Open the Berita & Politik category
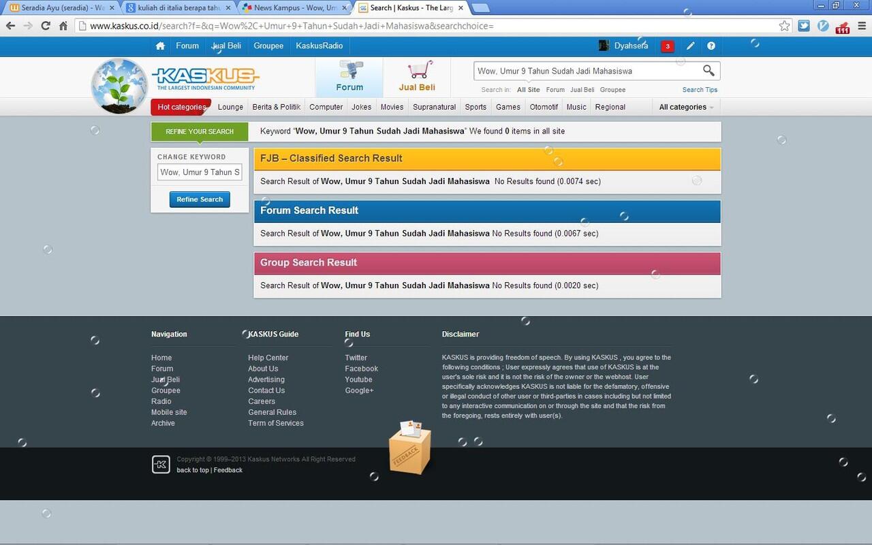Image resolution: width=872 pixels, height=545 pixels. point(276,107)
